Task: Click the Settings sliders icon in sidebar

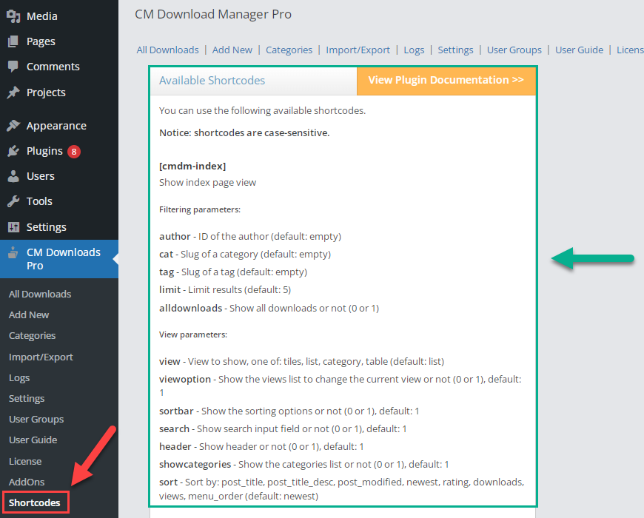Action: click(13, 227)
